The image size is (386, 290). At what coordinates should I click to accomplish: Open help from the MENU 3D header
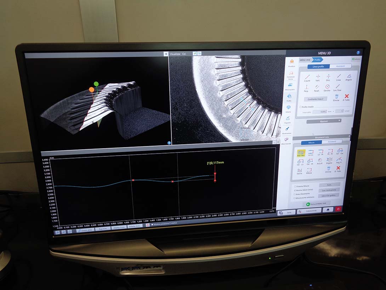(358, 52)
